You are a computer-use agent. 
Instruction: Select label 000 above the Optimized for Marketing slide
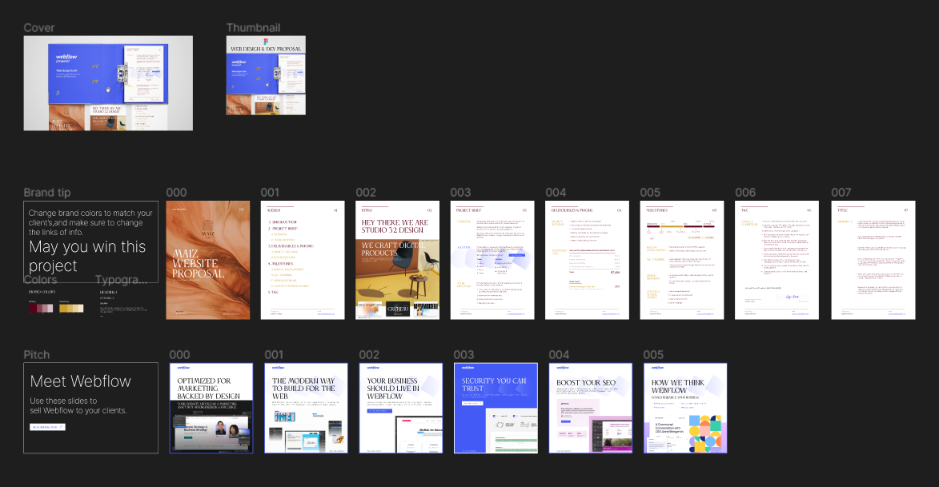point(179,354)
